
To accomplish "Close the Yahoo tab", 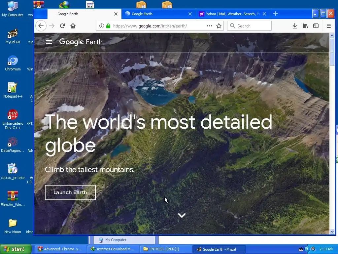I will [264, 14].
